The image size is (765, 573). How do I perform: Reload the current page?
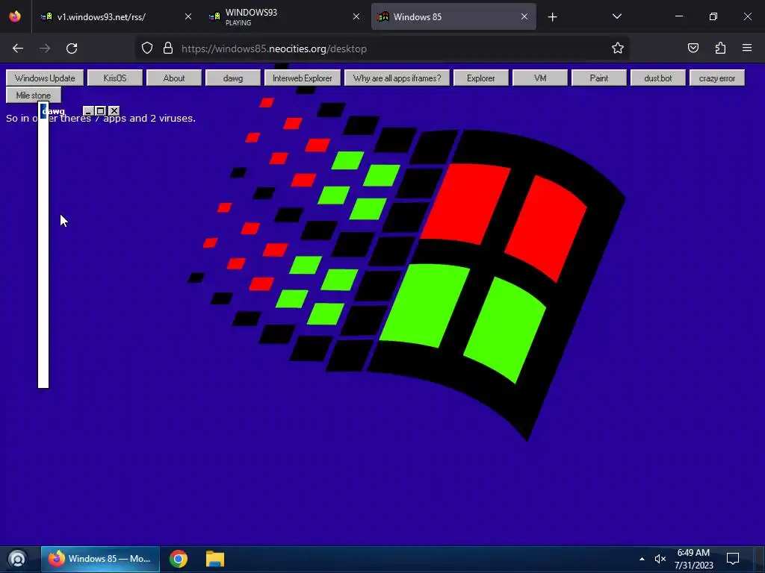tap(72, 48)
